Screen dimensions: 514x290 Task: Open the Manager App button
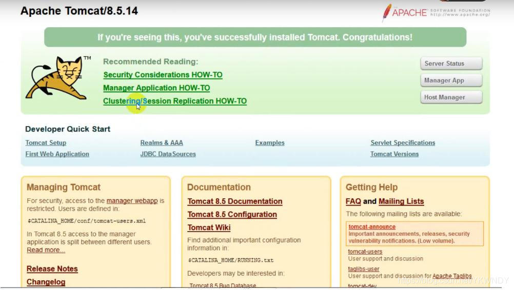coord(451,80)
